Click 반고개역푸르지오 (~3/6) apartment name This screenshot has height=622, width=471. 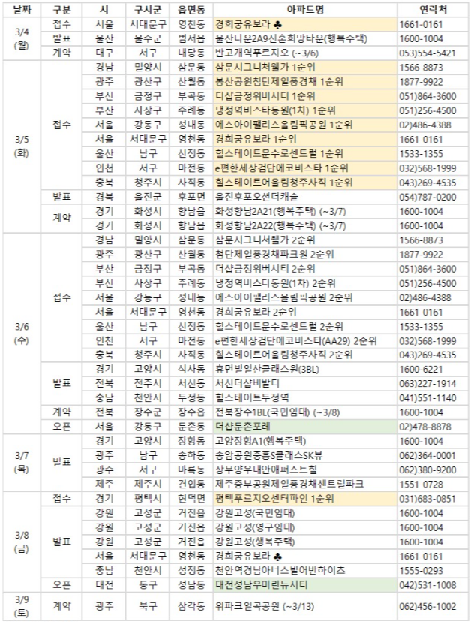pyautogui.click(x=266, y=53)
